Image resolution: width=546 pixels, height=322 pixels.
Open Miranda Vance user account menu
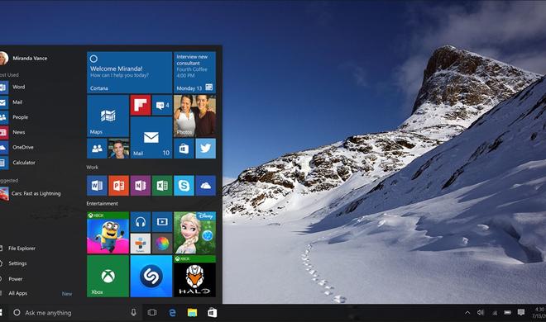(x=24, y=58)
